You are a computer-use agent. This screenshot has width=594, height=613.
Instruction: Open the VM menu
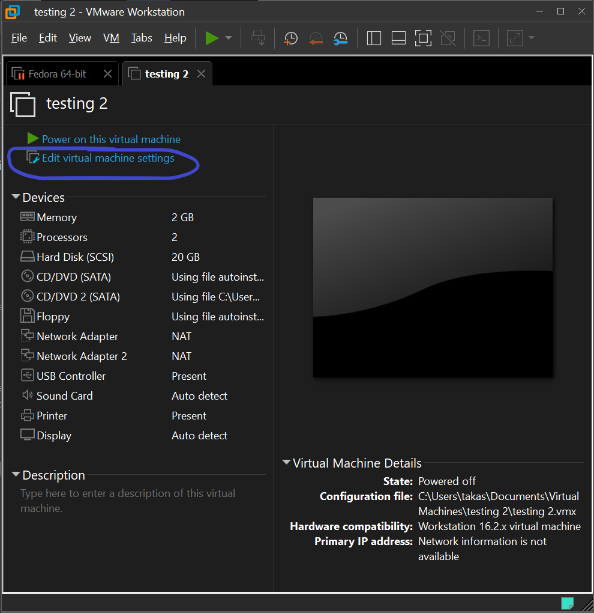(x=111, y=38)
